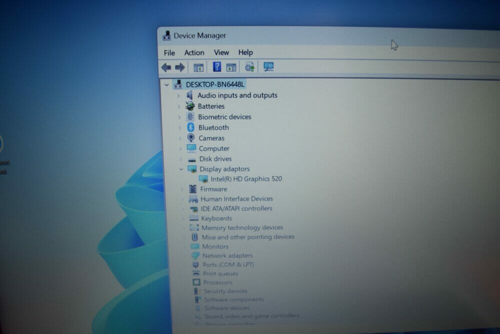Expand the Disk drives chevron
The height and width of the screenshot is (334, 500).
click(x=180, y=159)
